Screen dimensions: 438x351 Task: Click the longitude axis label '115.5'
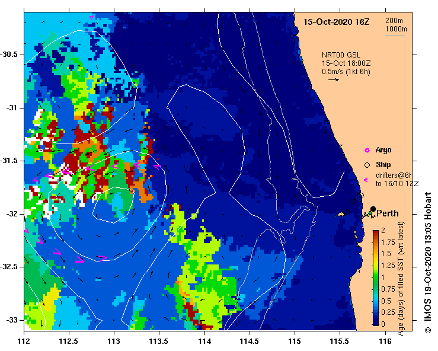pyautogui.click(x=340, y=342)
